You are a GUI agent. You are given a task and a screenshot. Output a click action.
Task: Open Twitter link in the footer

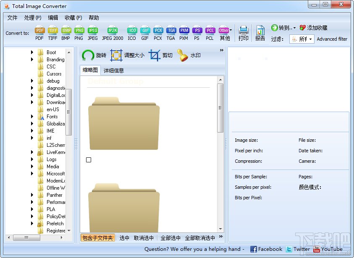pos(298,249)
